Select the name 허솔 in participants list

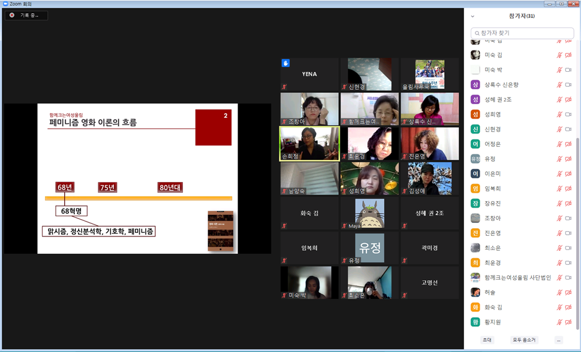coord(490,292)
